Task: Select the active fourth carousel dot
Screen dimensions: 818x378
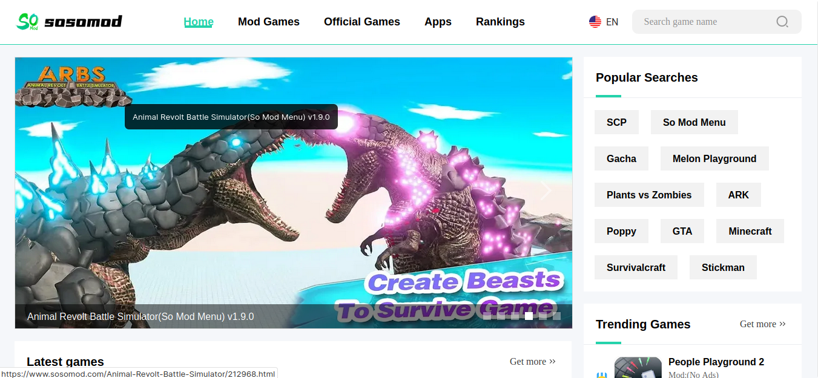Action: [529, 316]
